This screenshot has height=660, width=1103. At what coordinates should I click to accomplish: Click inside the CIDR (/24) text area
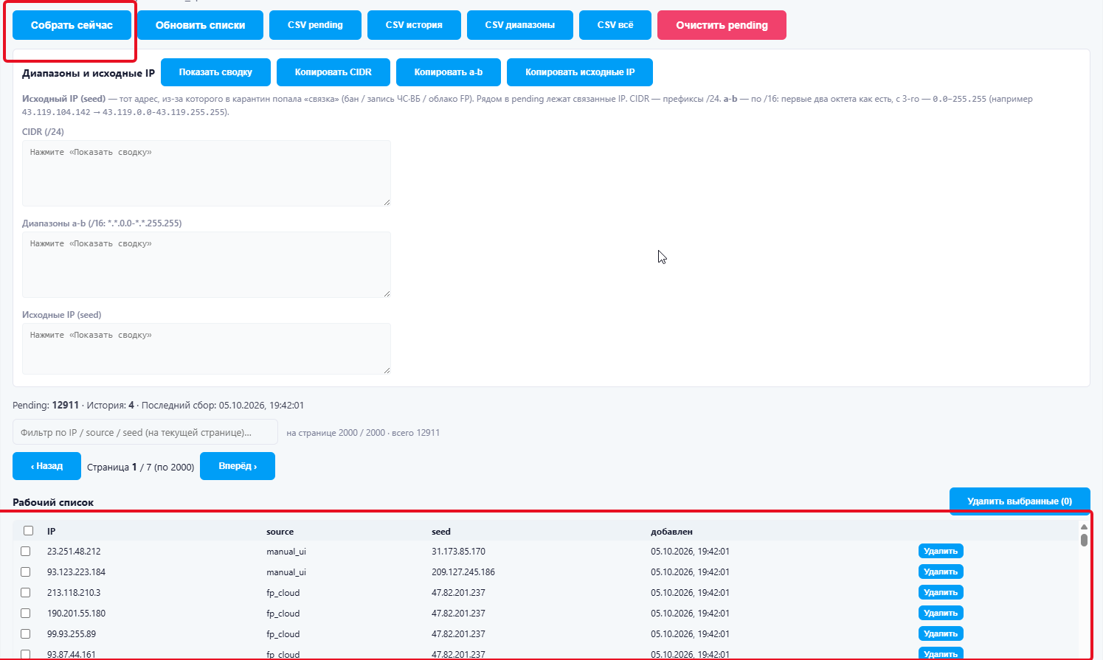pyautogui.click(x=207, y=173)
